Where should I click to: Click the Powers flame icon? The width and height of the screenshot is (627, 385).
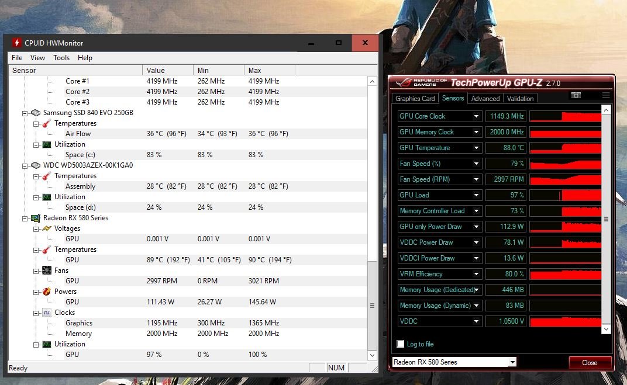[x=47, y=292]
